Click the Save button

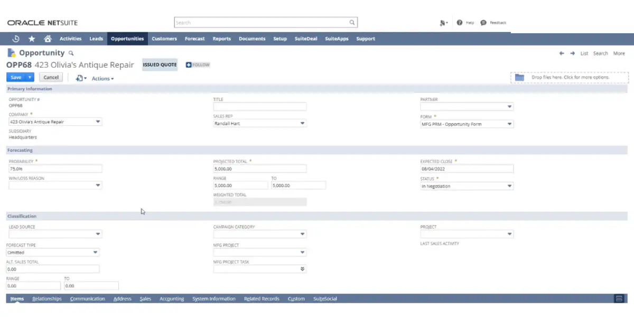pyautogui.click(x=16, y=77)
